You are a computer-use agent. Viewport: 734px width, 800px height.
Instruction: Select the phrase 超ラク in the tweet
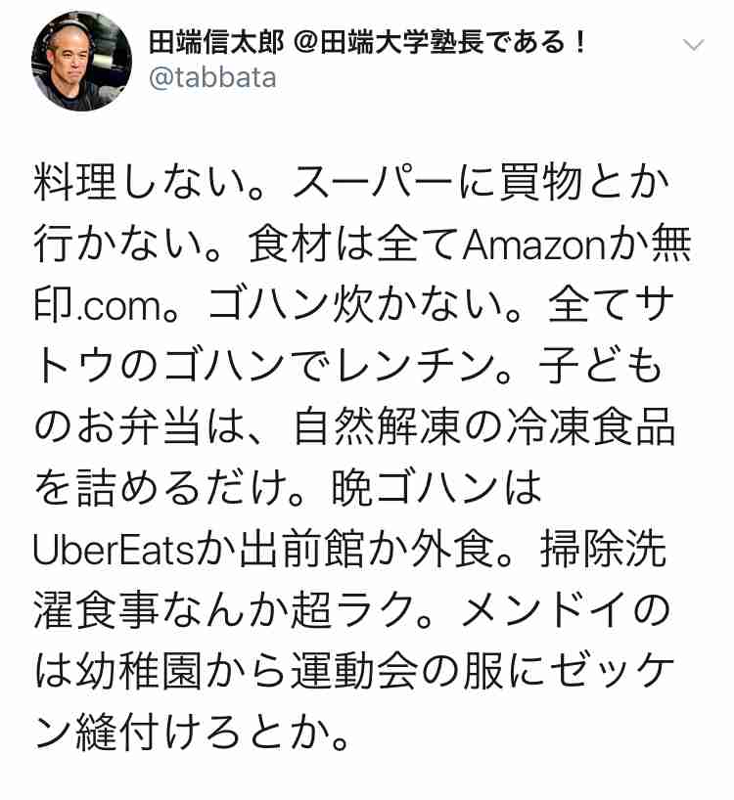(351, 610)
